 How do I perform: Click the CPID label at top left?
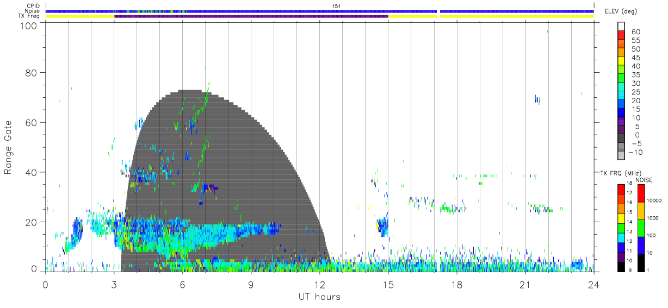pyautogui.click(x=33, y=6)
